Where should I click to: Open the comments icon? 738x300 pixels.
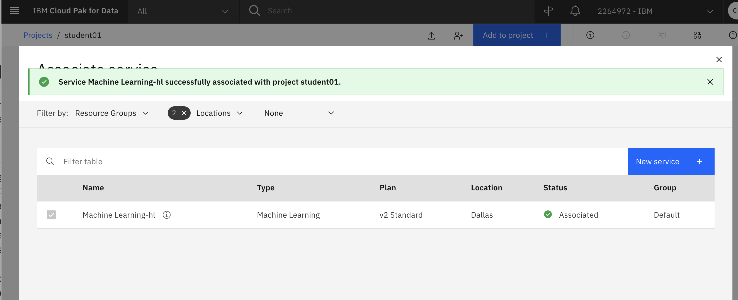(x=661, y=35)
